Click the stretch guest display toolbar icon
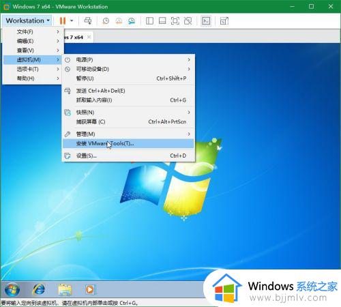The height and width of the screenshot is (307, 341). [x=224, y=21]
